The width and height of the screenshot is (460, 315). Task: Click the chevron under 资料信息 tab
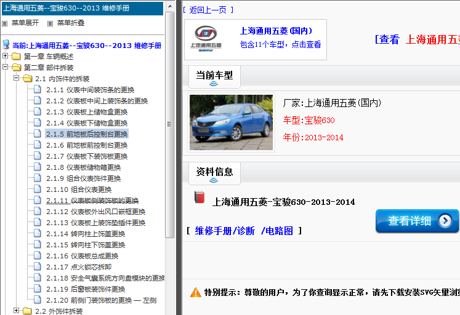(x=214, y=180)
